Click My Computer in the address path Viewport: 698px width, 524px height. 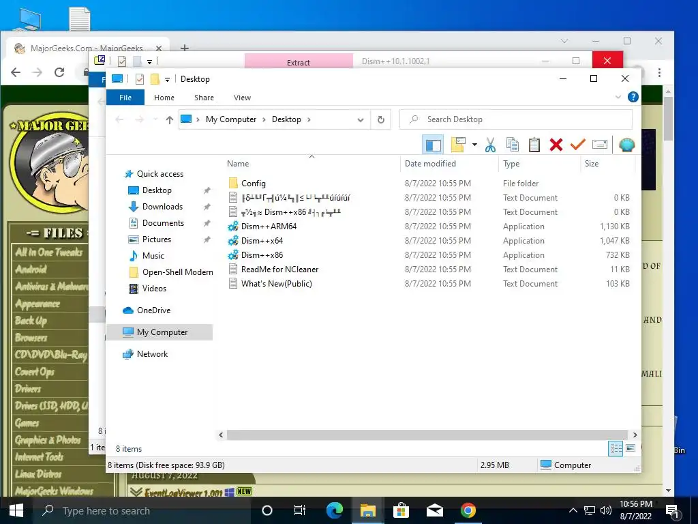[x=230, y=119]
